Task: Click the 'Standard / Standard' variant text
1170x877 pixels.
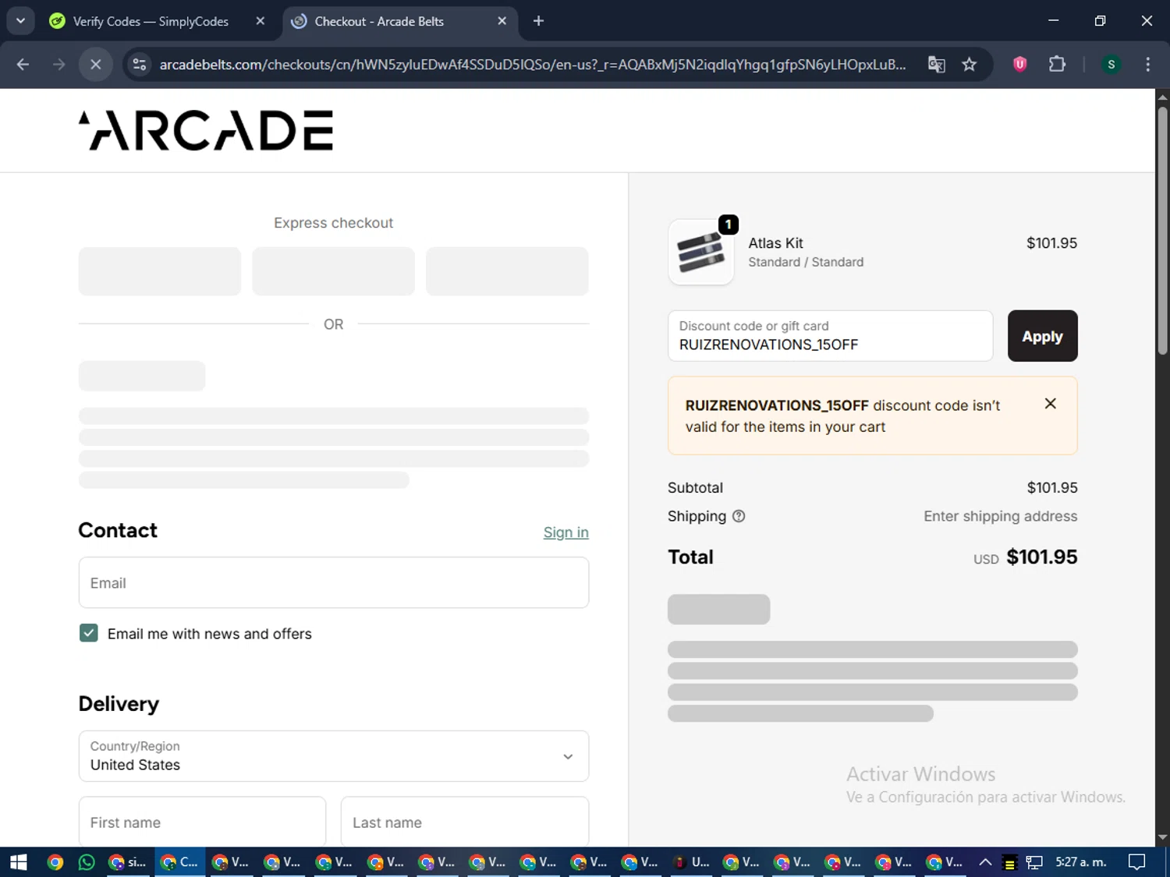Action: point(806,262)
